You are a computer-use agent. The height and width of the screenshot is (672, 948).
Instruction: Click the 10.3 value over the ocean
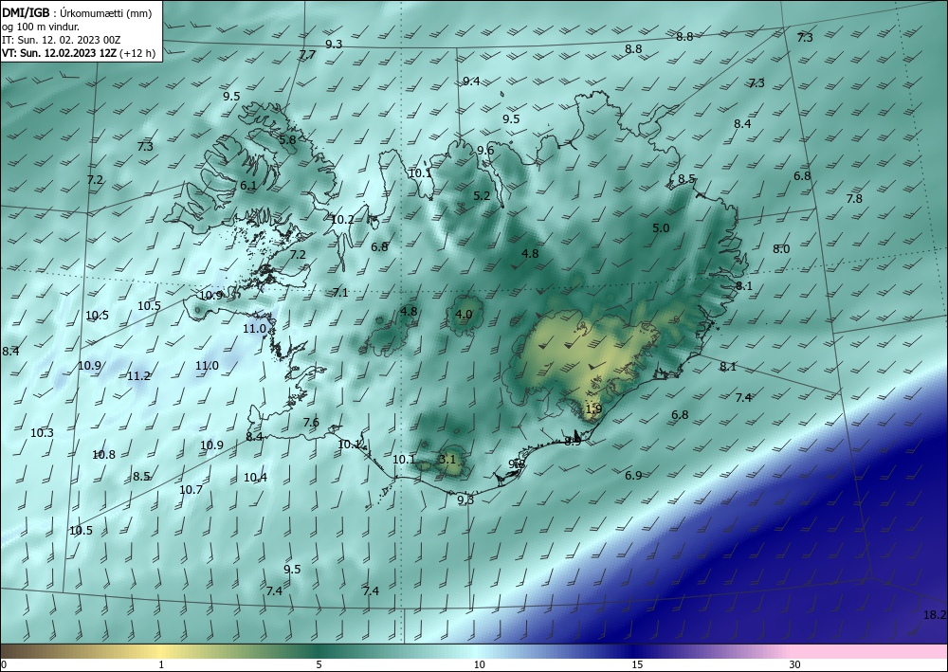pyautogui.click(x=43, y=433)
